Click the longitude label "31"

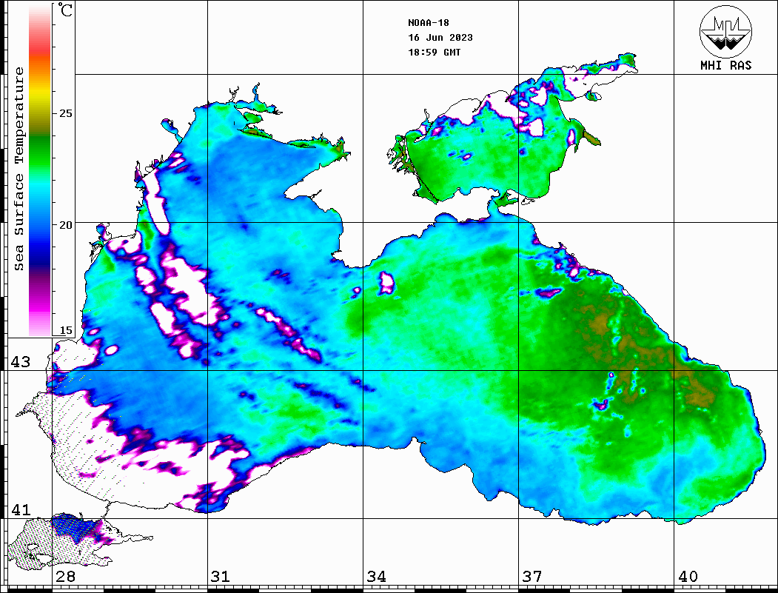[x=221, y=577]
